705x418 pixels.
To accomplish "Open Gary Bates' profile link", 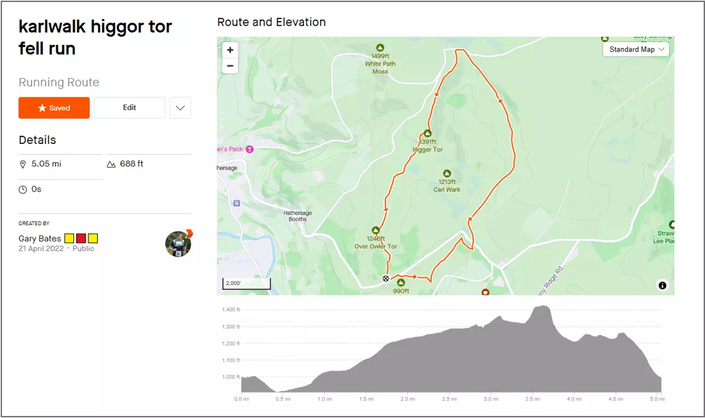I will (x=39, y=239).
